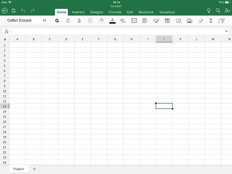
Task: Open the magnifier search tool
Action: [x=218, y=11]
